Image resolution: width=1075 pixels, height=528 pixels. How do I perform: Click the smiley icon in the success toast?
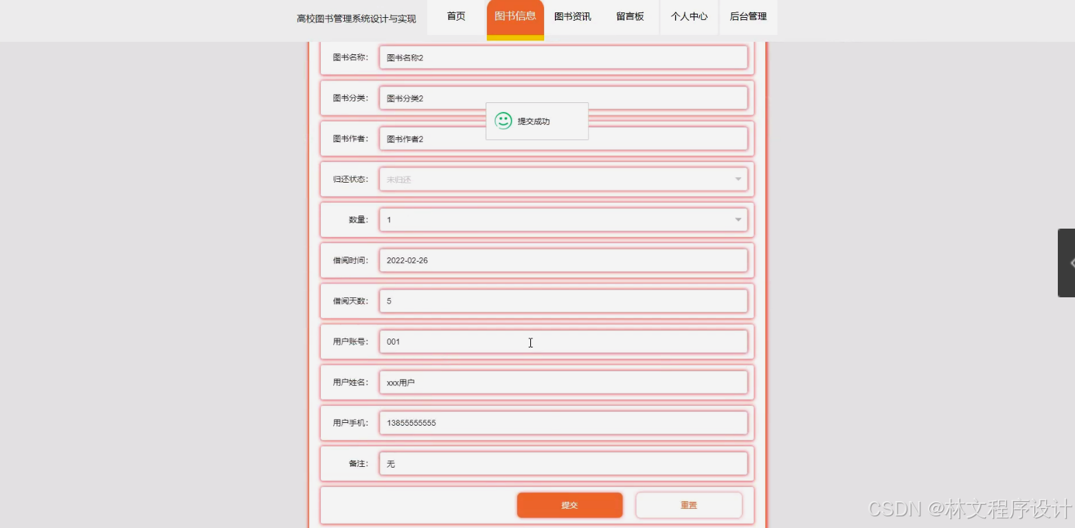503,121
